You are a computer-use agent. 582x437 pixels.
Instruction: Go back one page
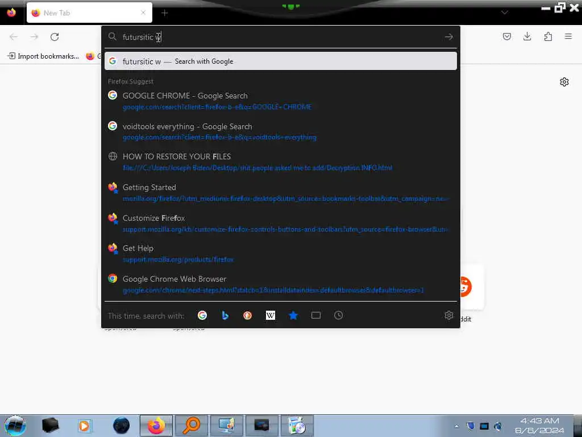(14, 36)
